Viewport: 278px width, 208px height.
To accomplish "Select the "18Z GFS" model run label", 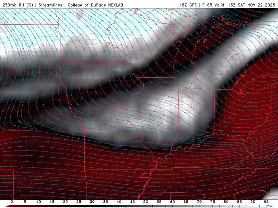I will (x=188, y=5).
